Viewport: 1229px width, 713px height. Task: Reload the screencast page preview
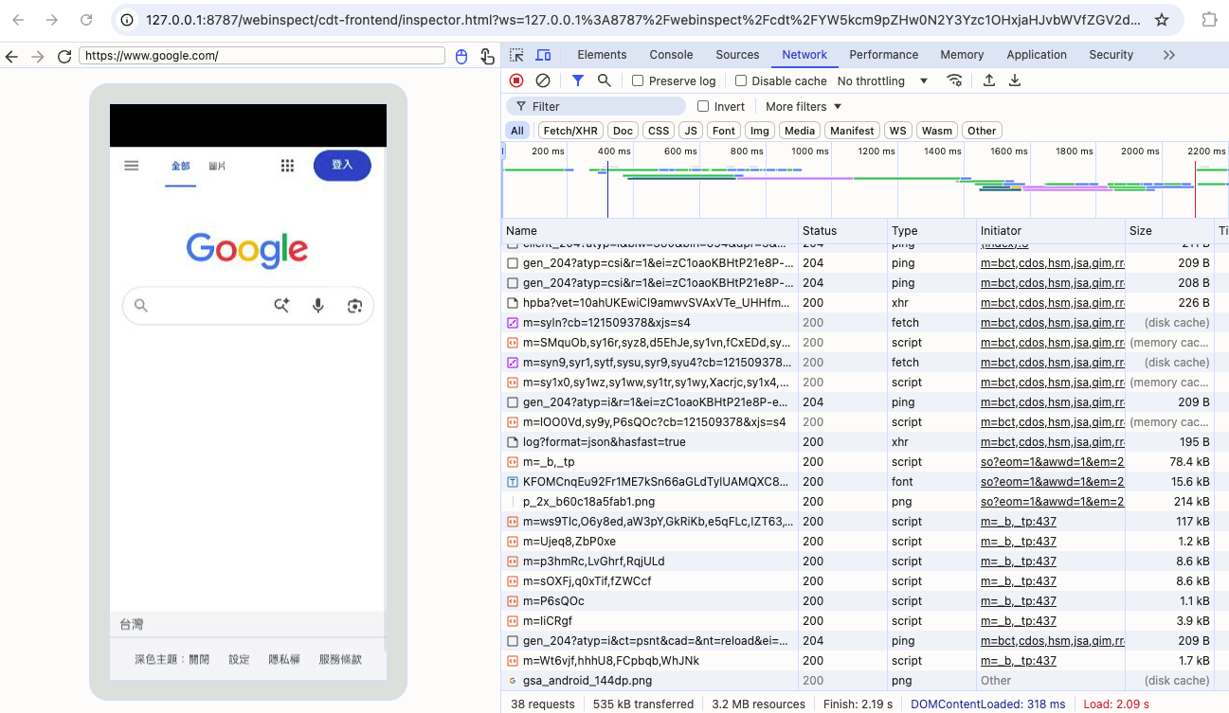[64, 56]
